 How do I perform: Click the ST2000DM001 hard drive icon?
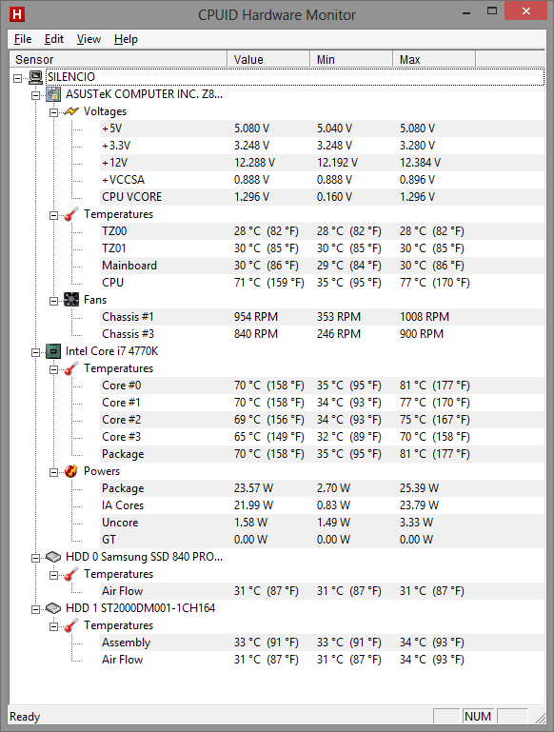click(53, 608)
